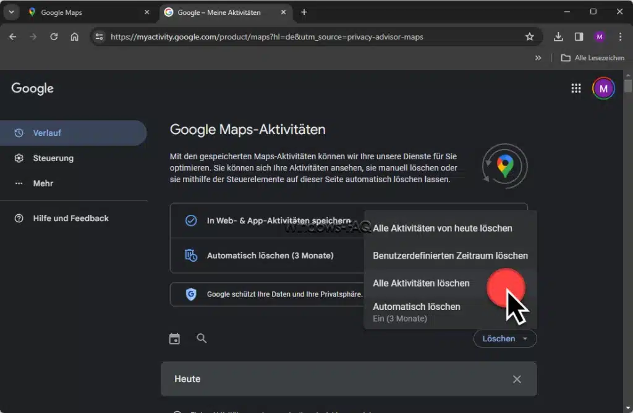Open the Google account avatar M

603,88
